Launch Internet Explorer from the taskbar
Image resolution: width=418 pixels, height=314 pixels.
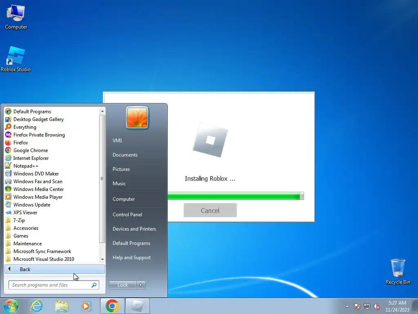point(36,306)
